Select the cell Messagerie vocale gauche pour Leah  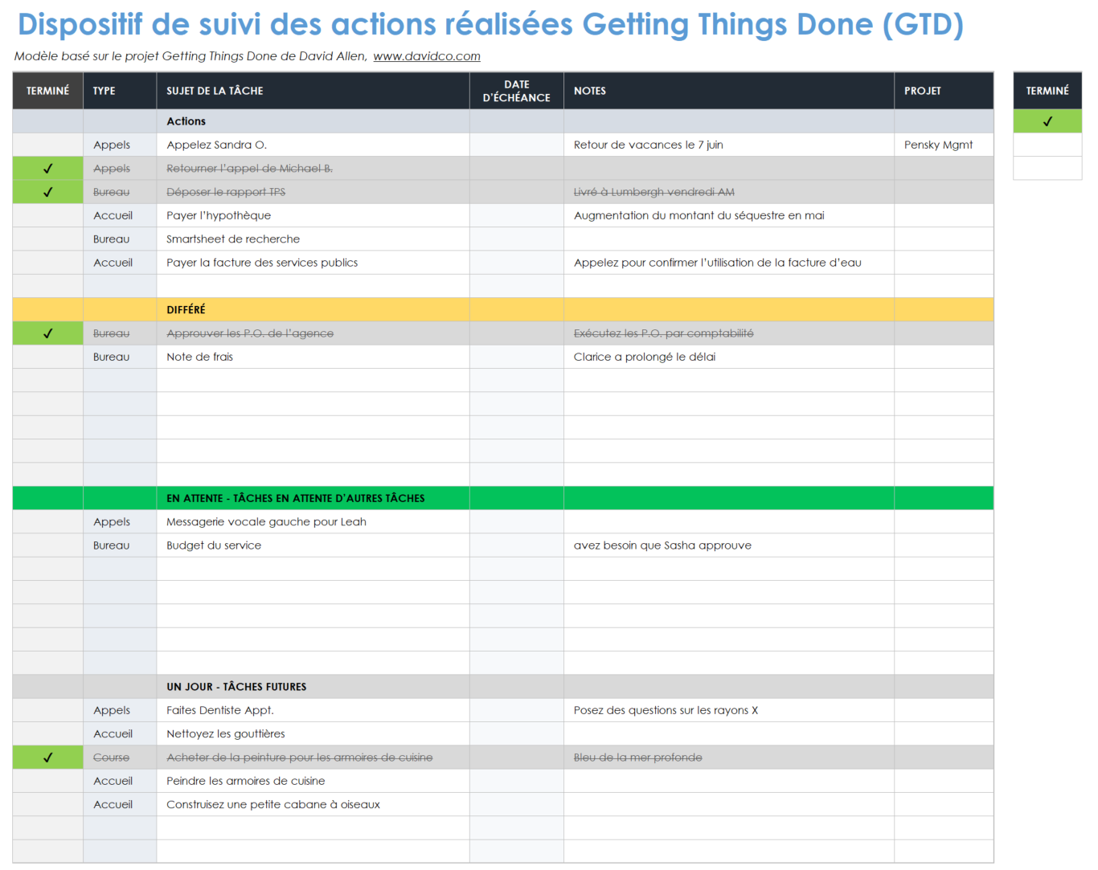tap(313, 522)
